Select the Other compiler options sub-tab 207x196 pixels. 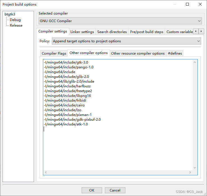coord(89,53)
